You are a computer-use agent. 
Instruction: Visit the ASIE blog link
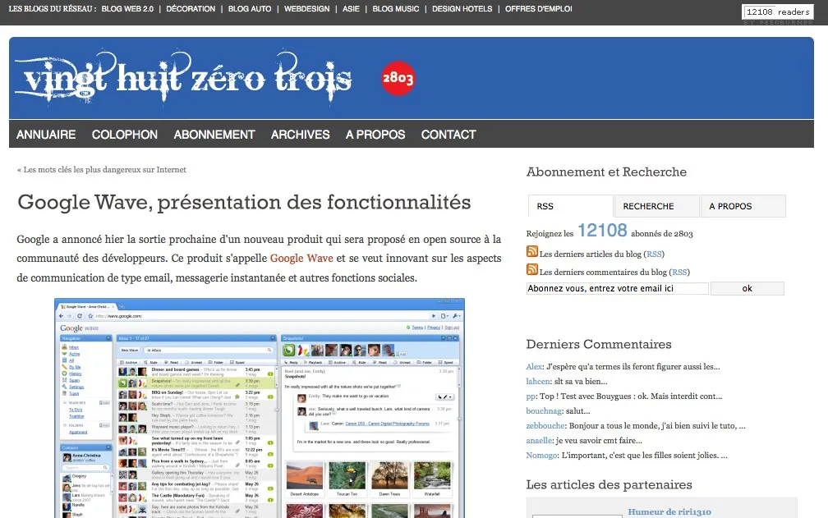pos(351,9)
